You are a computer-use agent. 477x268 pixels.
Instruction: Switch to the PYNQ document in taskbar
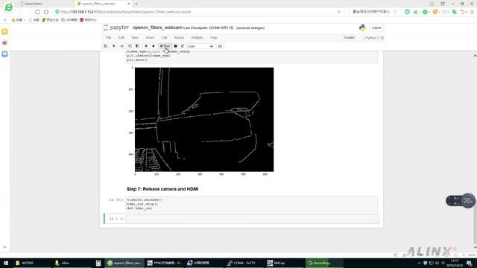pyautogui.click(x=164, y=263)
